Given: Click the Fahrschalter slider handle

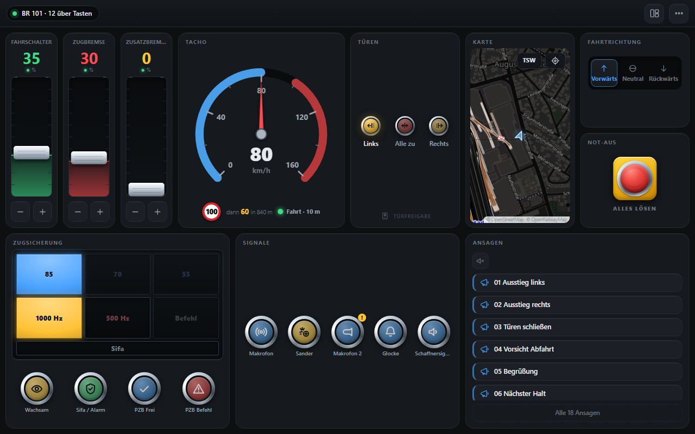Looking at the screenshot, I should [x=31, y=152].
